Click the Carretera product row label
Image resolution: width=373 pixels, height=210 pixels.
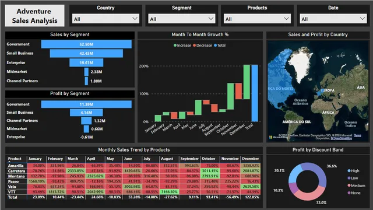click(16, 171)
